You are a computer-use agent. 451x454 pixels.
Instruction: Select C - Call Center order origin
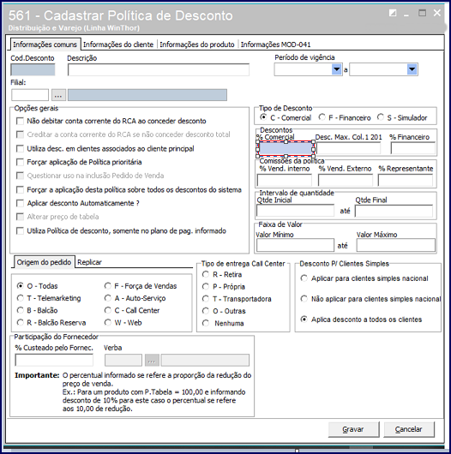108,310
